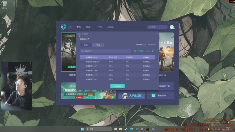Click the 0 % 丢包 cell of 18438
The width and height of the screenshot is (235, 132).
pyautogui.click(x=129, y=57)
